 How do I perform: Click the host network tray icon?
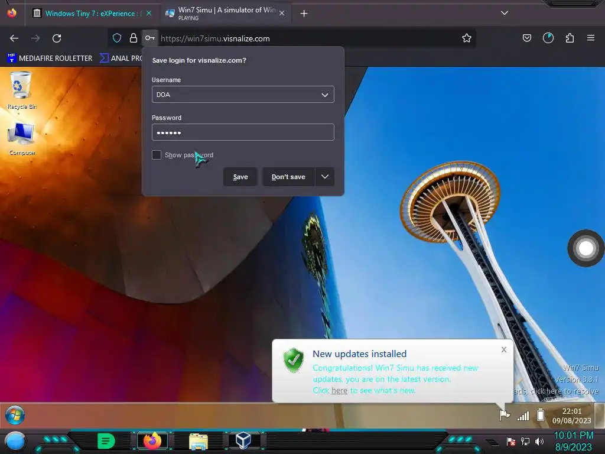coord(525,441)
